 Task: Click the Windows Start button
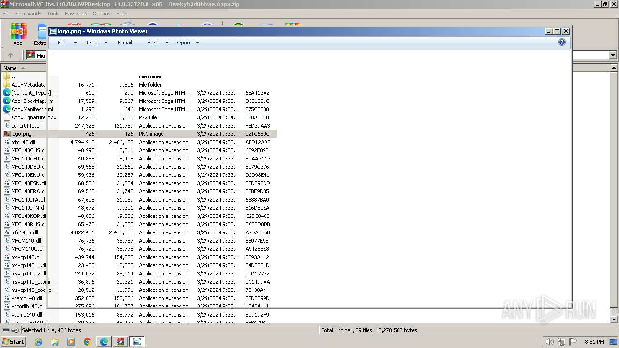(x=13, y=341)
